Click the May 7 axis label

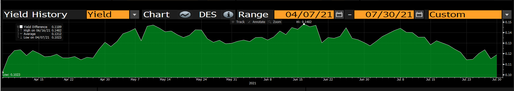coord(135,79)
